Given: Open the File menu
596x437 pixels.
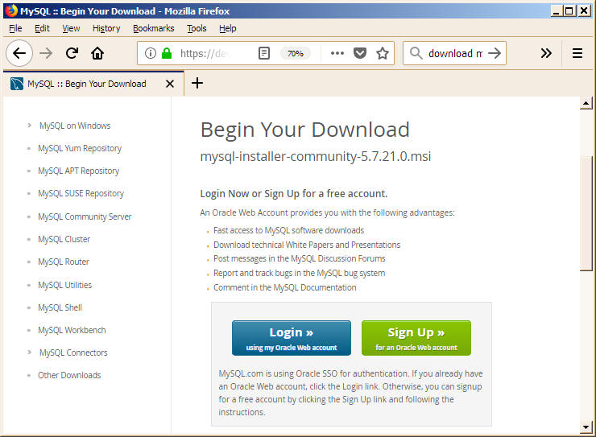Looking at the screenshot, I should (15, 28).
